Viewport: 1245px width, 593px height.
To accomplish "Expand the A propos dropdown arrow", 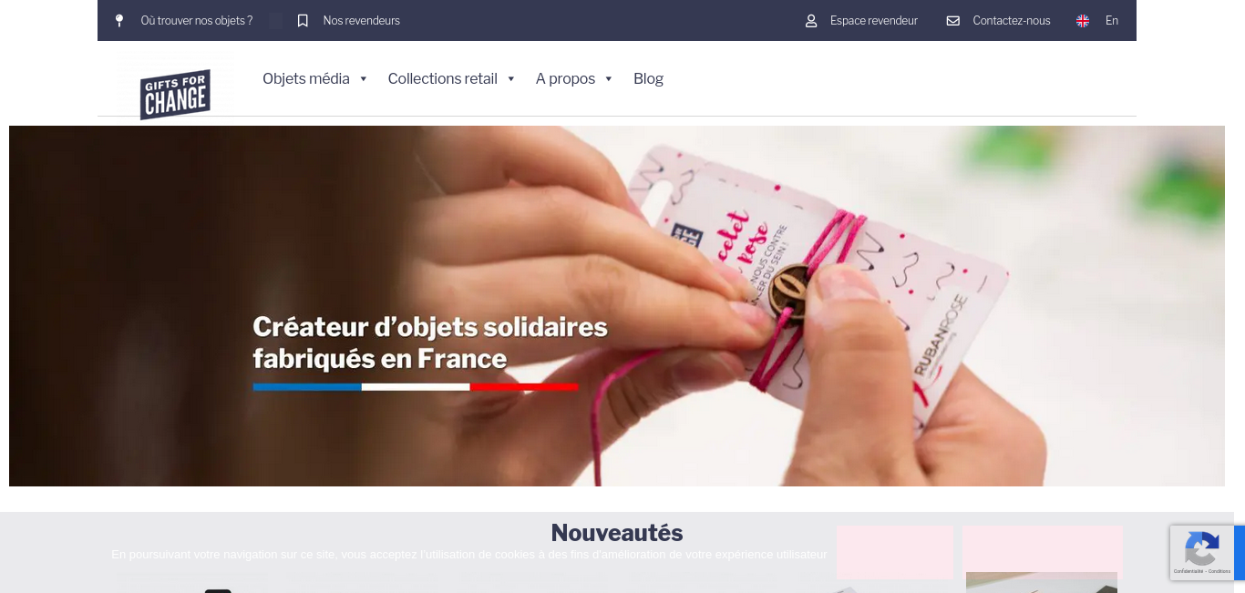I will tap(609, 79).
